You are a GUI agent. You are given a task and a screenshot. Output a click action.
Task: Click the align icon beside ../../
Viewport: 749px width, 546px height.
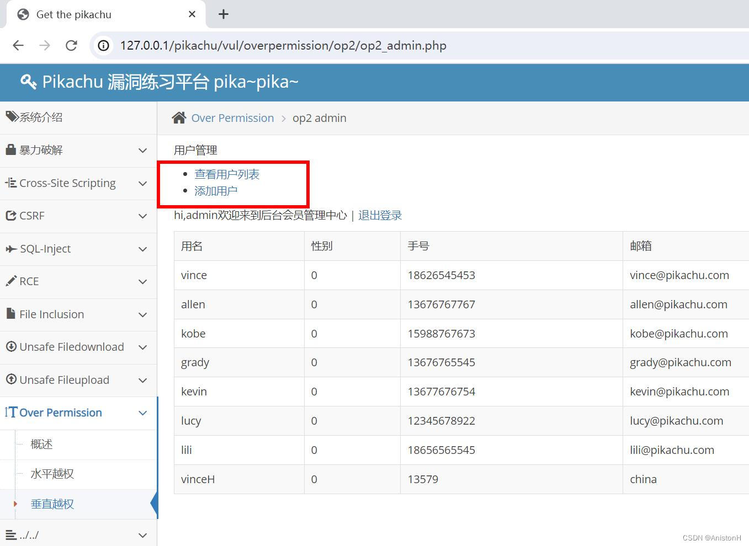[x=11, y=534]
